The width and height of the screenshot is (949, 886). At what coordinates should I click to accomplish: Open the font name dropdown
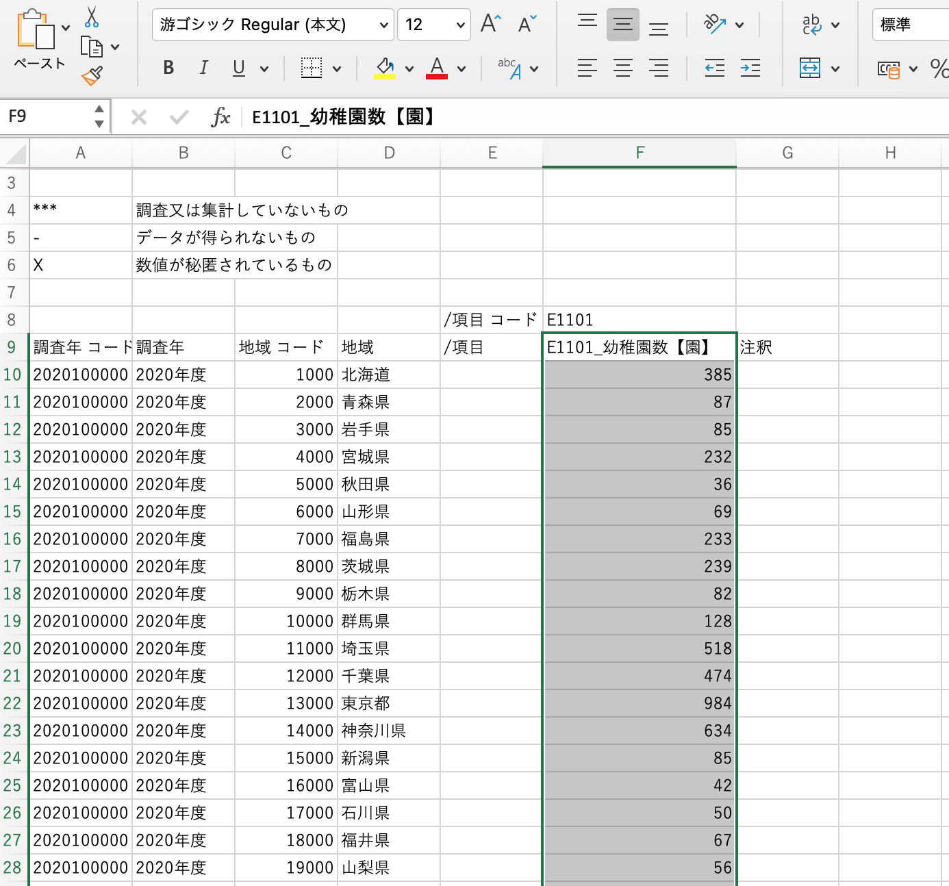tap(383, 25)
